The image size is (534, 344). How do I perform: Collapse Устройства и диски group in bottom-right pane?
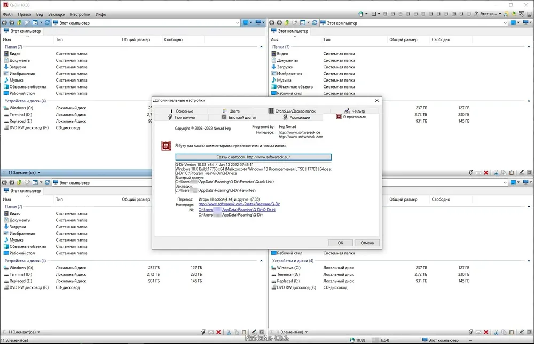pos(529,261)
